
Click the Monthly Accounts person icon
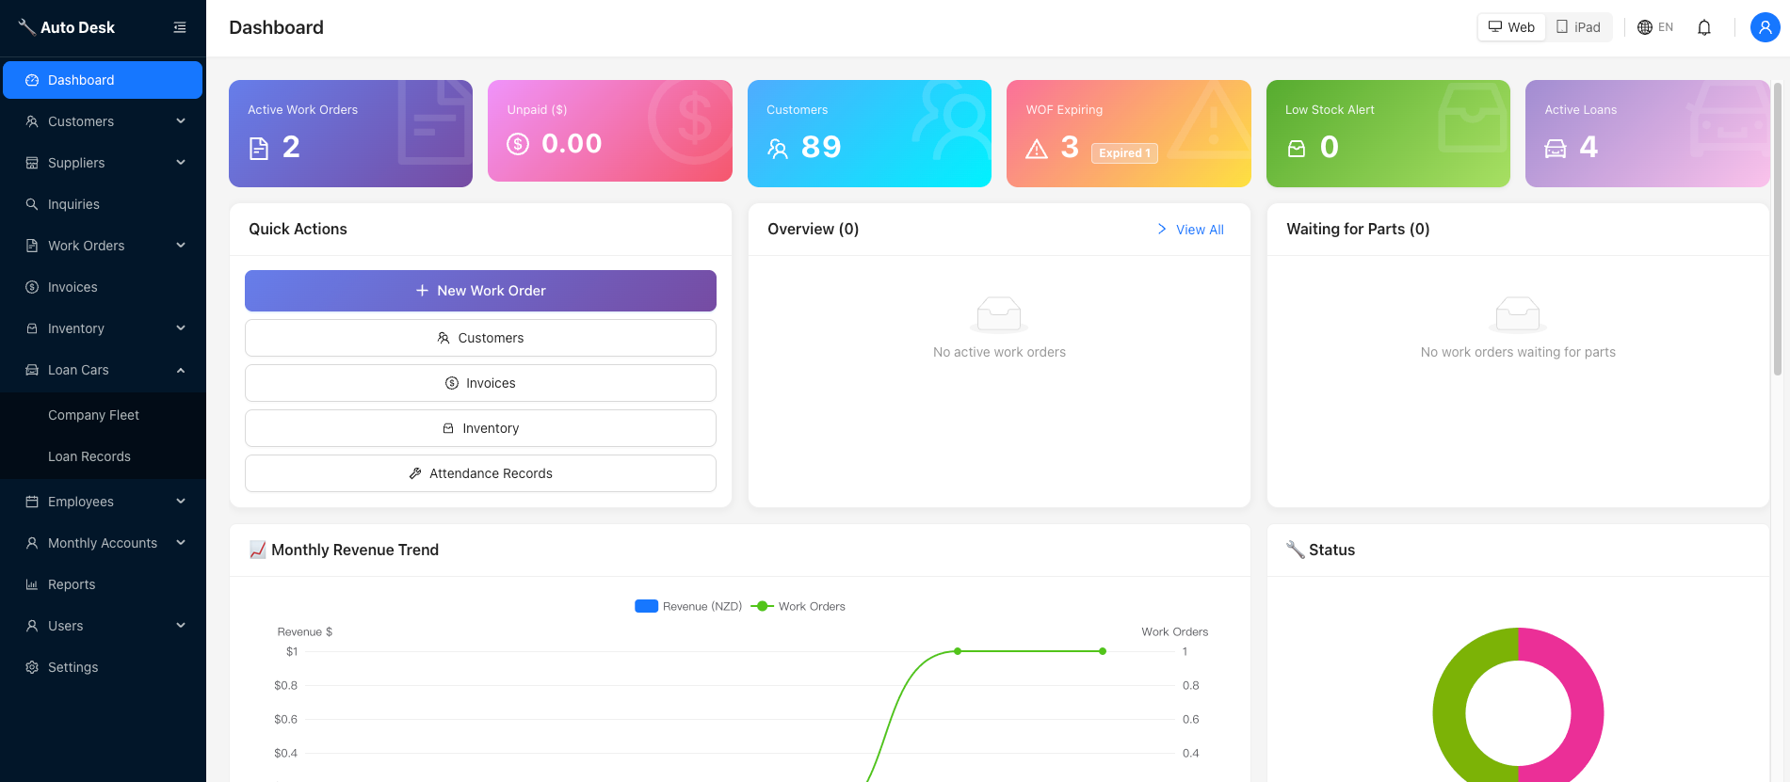point(32,543)
